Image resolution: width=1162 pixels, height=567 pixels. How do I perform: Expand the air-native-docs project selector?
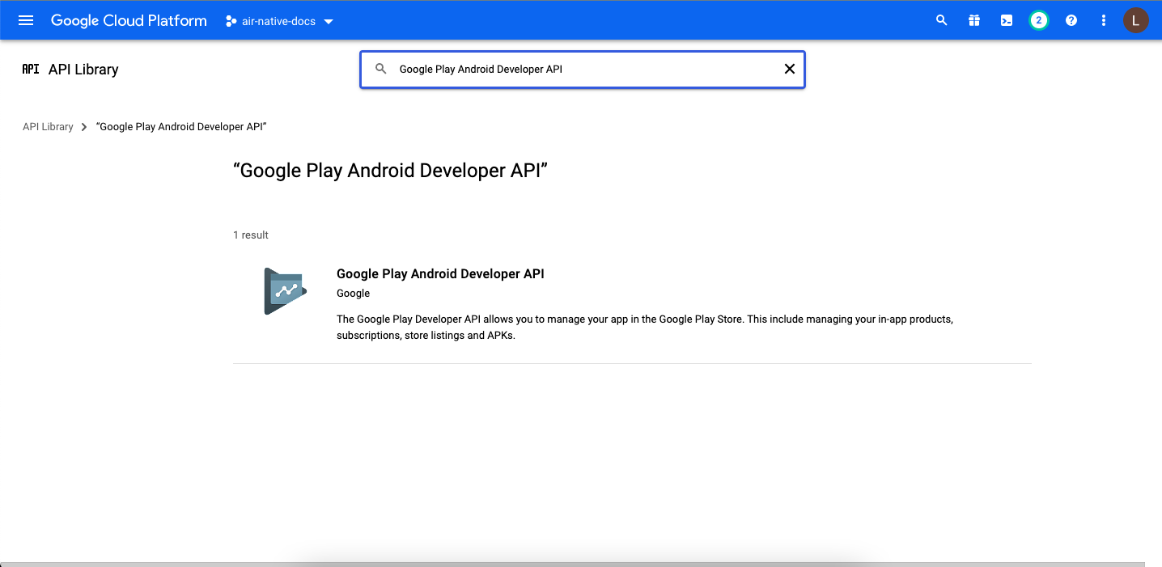pos(279,21)
